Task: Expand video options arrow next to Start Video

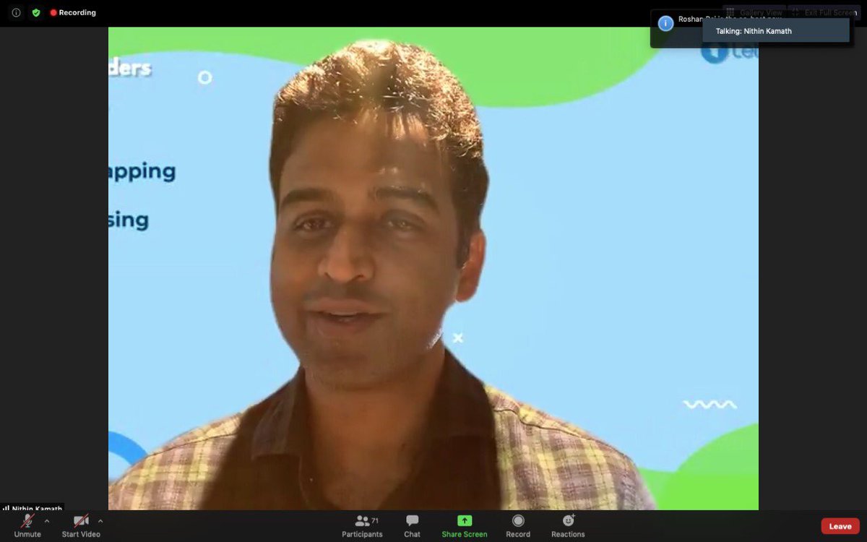Action: 100,521
